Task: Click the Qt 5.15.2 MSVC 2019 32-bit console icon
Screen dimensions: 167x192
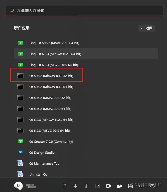Action: (20, 98)
